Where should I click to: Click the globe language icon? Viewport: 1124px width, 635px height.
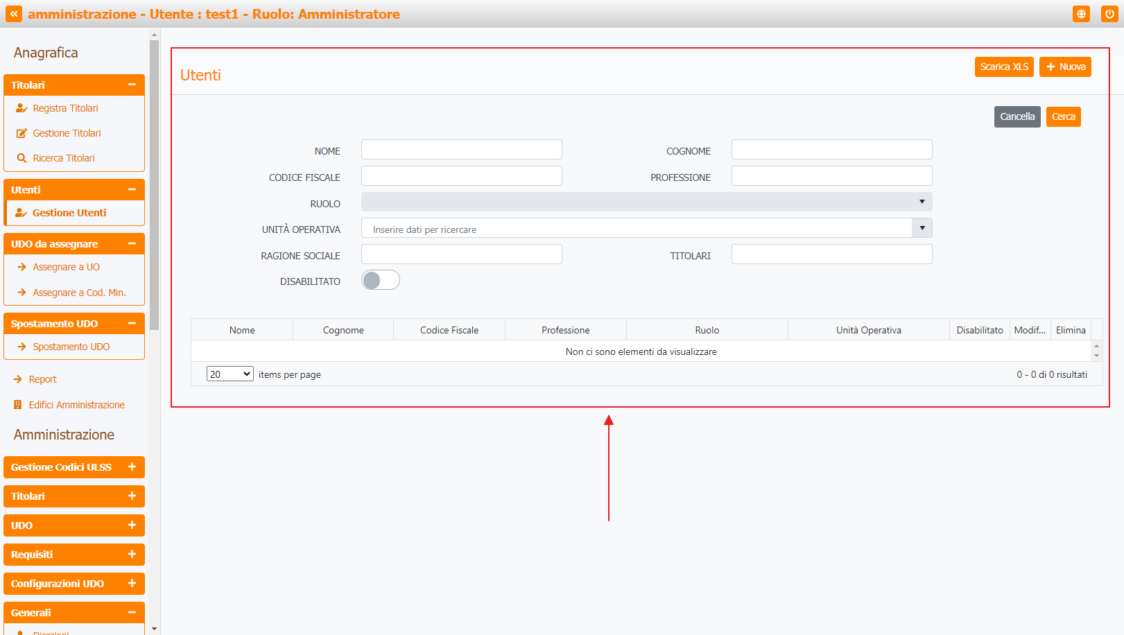coord(1081,14)
